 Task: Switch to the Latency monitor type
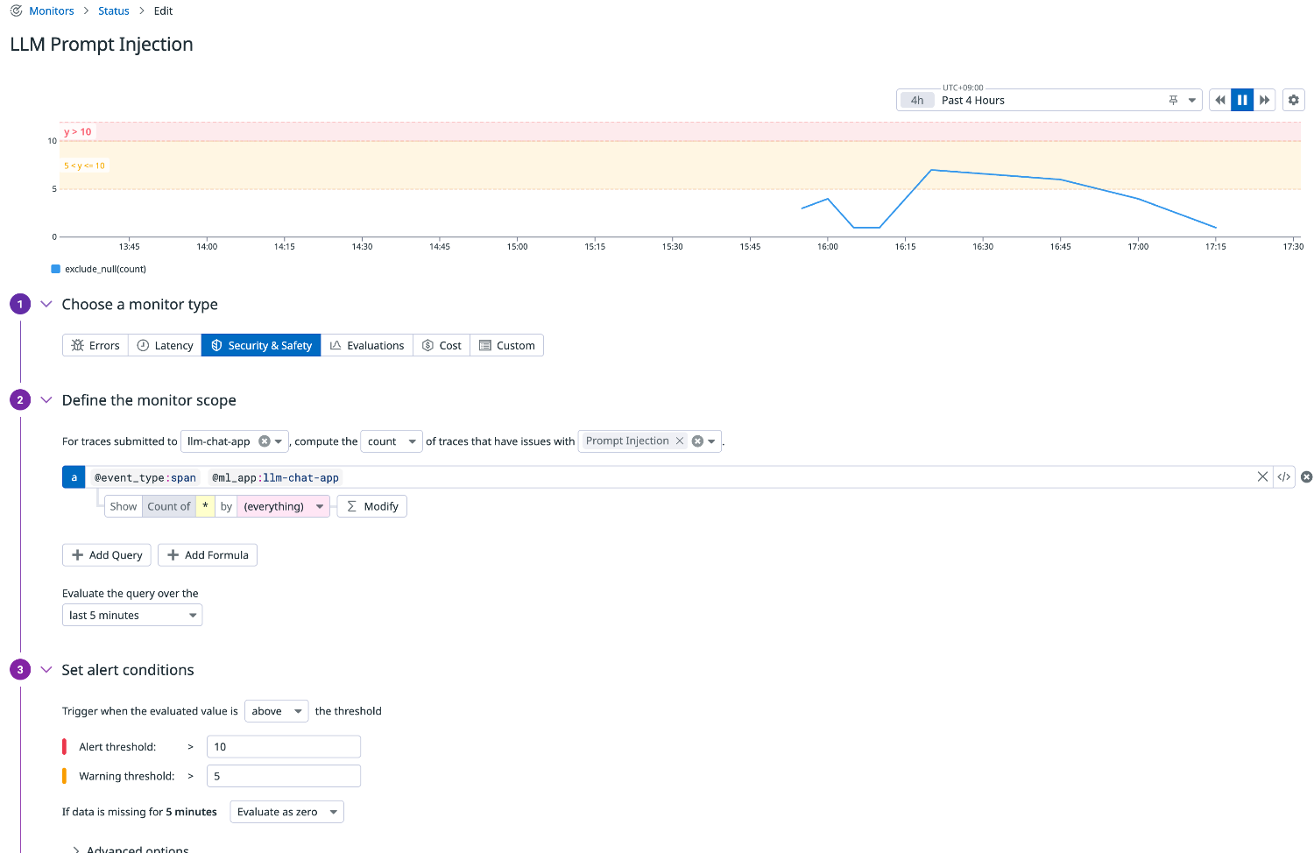165,346
